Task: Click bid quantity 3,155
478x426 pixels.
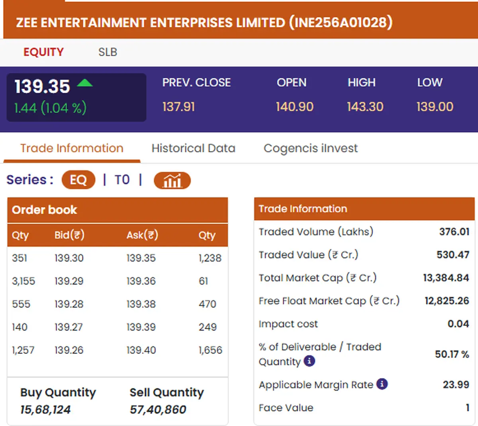Action: pyautogui.click(x=24, y=281)
